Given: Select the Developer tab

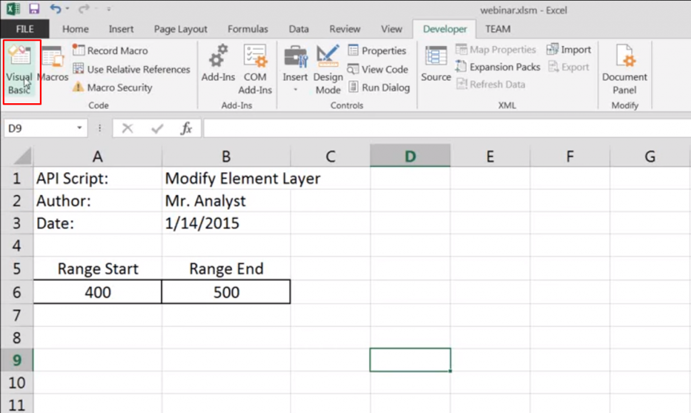Looking at the screenshot, I should point(445,29).
